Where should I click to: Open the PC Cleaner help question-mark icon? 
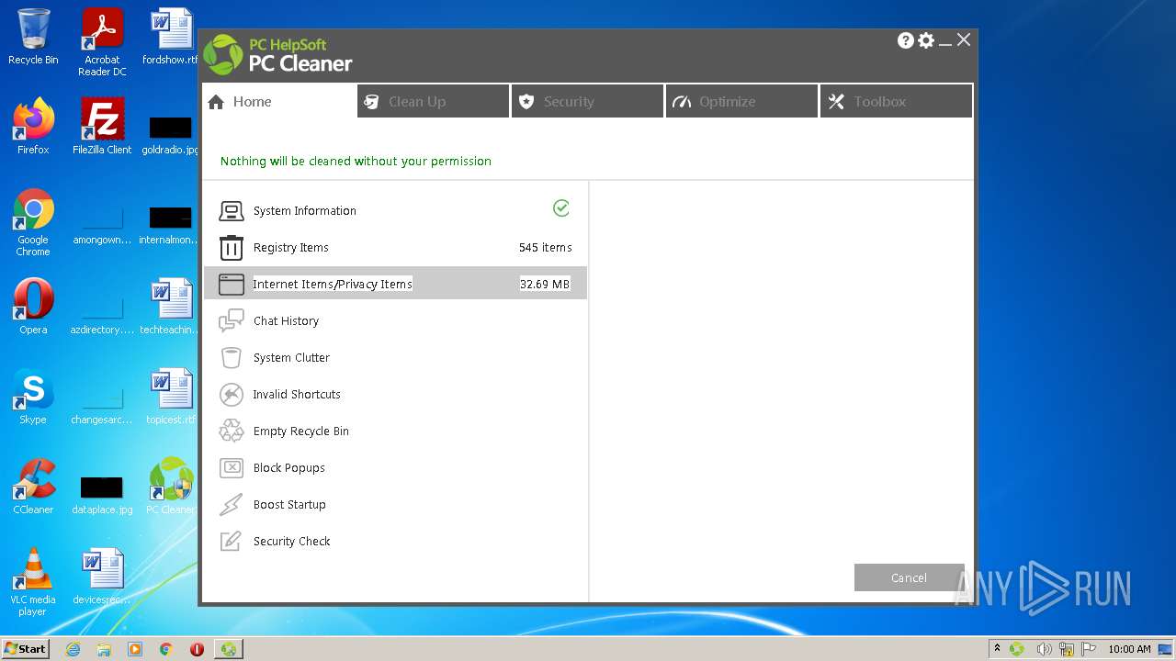pos(906,40)
